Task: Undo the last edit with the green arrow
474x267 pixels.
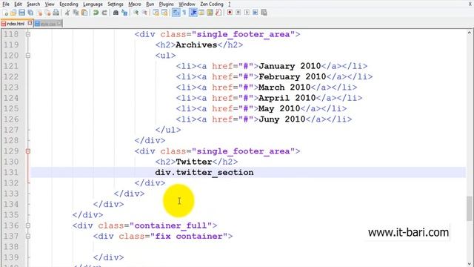Action: [x=96, y=13]
